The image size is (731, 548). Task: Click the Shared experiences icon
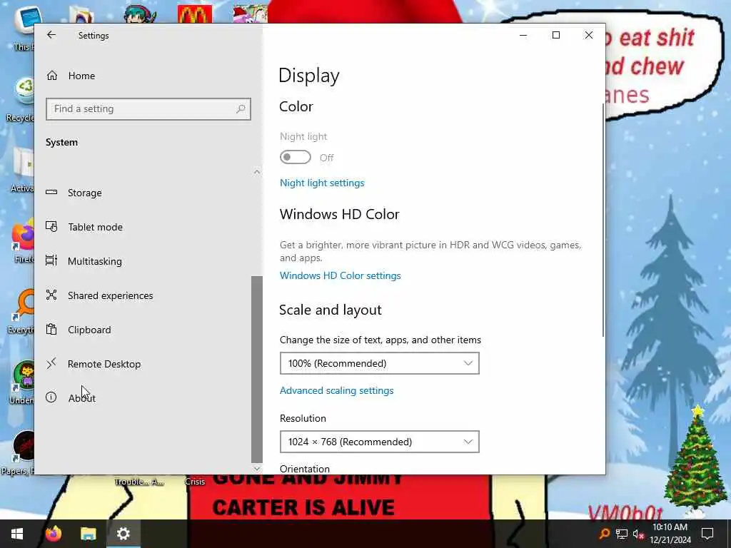[51, 295]
